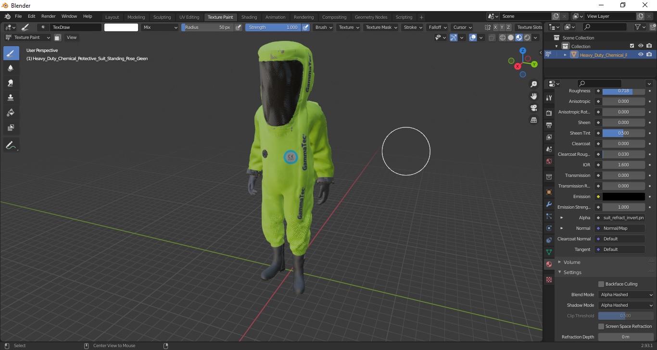Enable Screen Space Refraction checkbox
This screenshot has height=350, width=657.
601,326
